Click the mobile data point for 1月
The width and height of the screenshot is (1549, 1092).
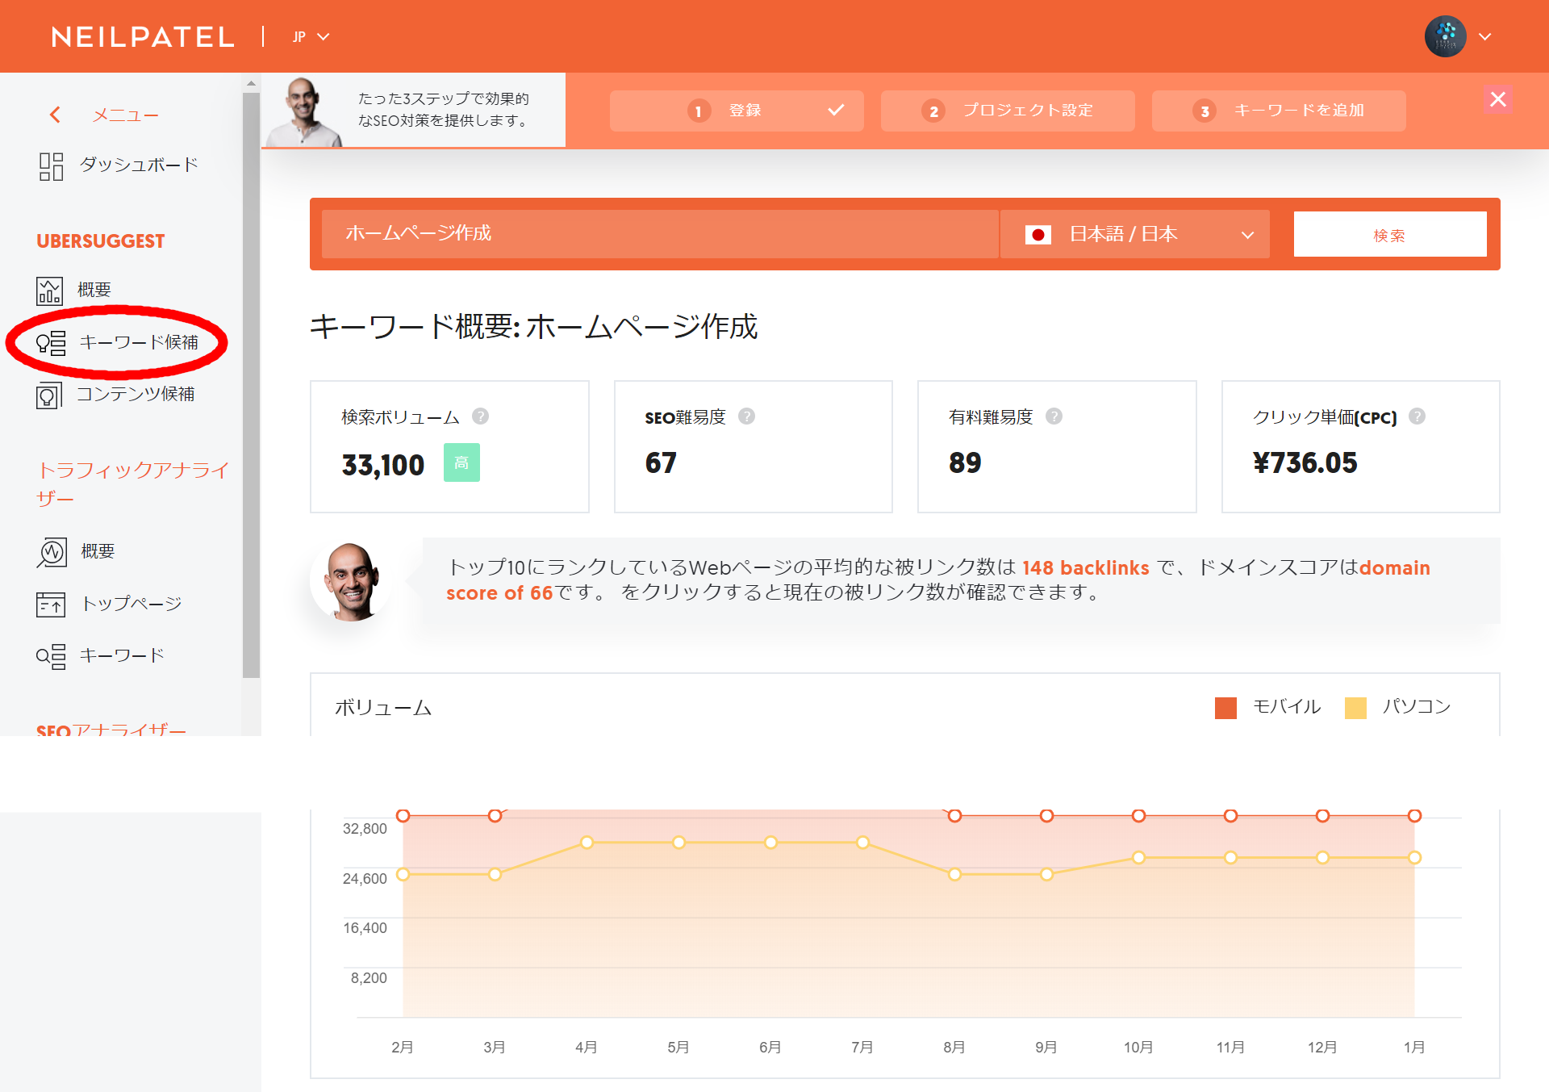[x=1414, y=816]
